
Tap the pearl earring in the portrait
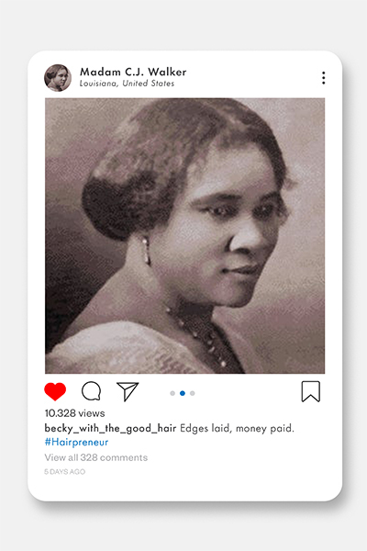pyautogui.click(x=147, y=251)
